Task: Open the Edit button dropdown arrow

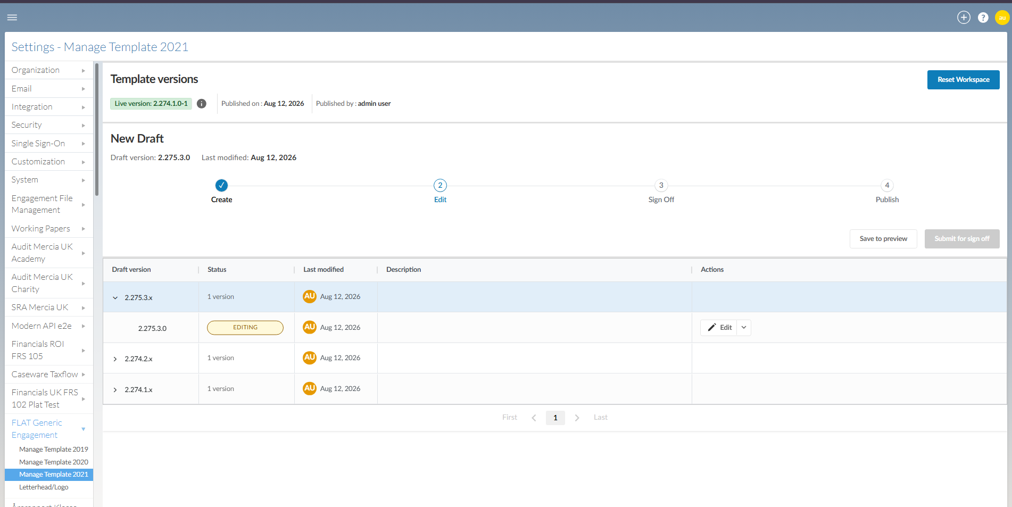Action: pos(744,328)
